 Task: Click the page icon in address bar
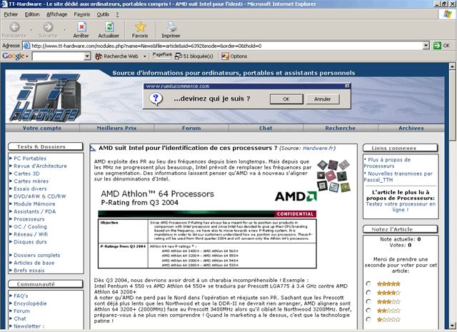[x=26, y=46]
